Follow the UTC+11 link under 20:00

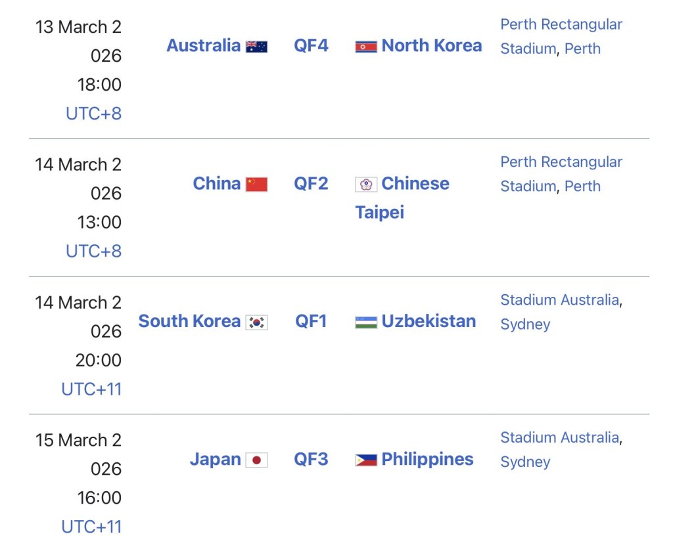tap(91, 389)
